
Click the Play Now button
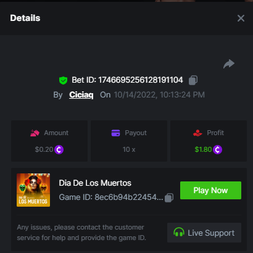tap(210, 190)
